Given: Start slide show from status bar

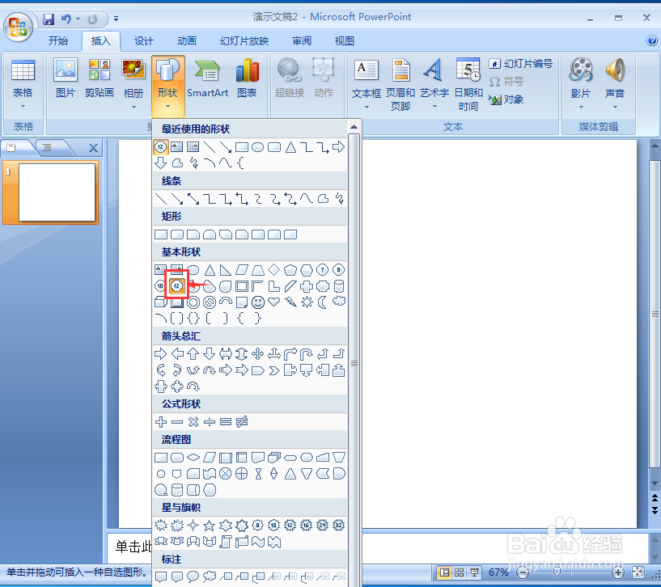Looking at the screenshot, I should coord(475,572).
